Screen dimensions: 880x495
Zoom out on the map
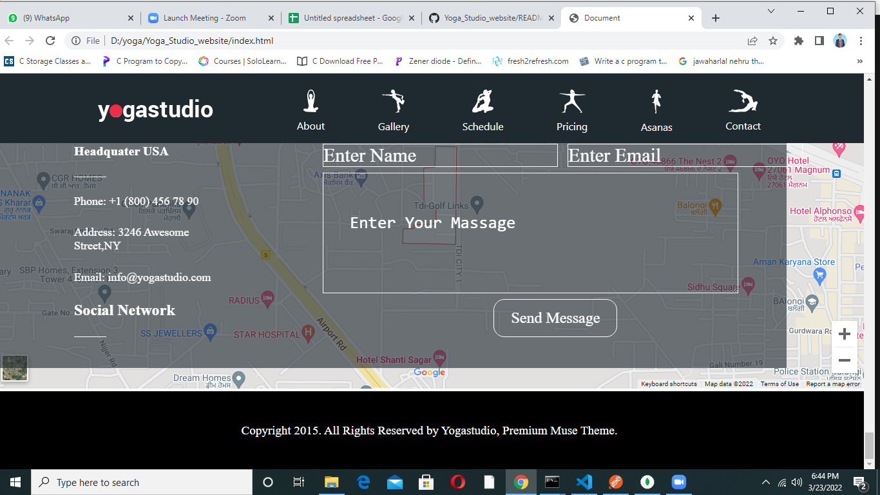click(845, 360)
